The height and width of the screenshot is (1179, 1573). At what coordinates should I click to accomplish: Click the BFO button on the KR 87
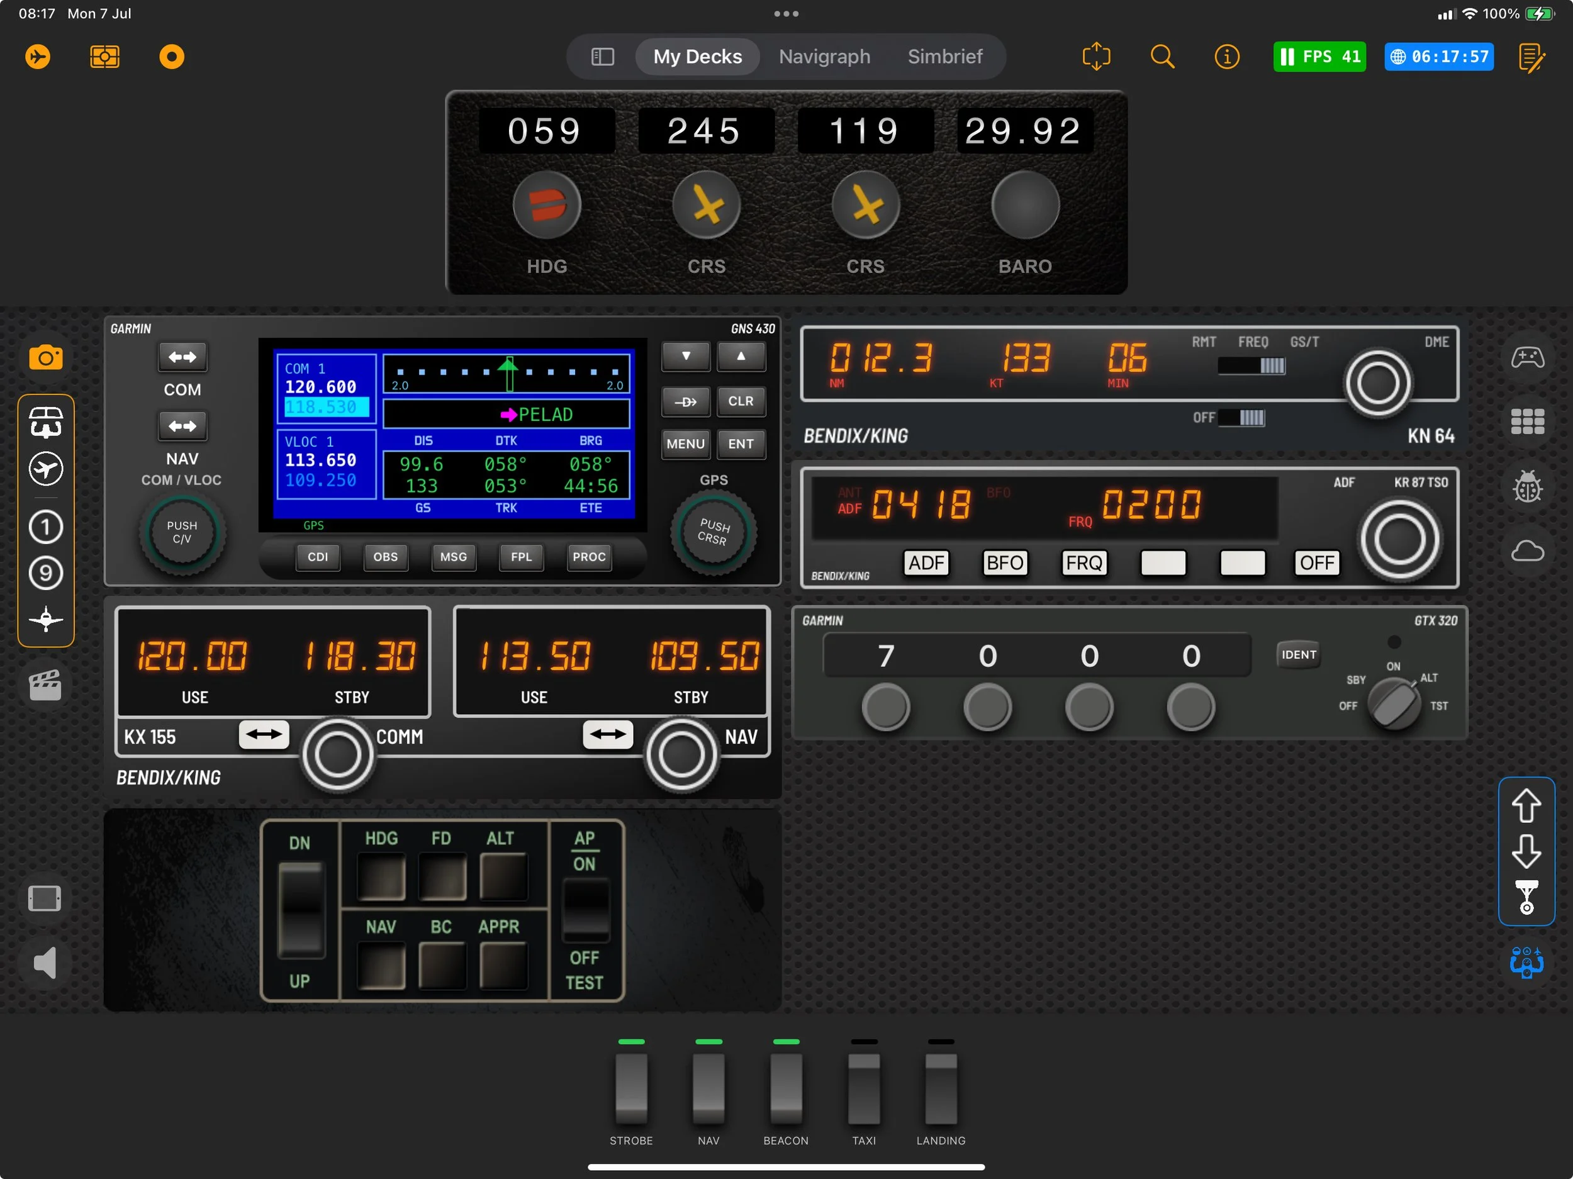pos(1005,563)
